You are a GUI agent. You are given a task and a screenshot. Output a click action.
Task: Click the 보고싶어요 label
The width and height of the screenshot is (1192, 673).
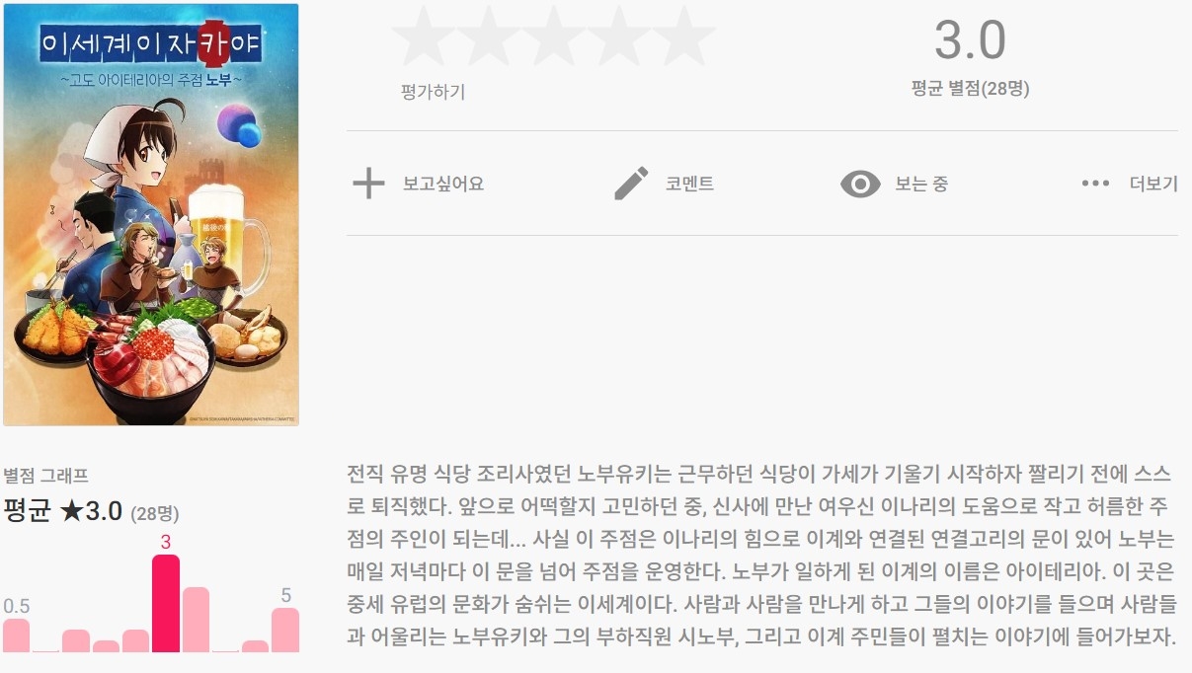click(443, 184)
